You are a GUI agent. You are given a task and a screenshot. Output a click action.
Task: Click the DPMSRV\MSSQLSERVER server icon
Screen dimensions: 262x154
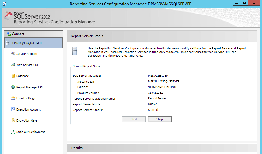click(x=8, y=43)
